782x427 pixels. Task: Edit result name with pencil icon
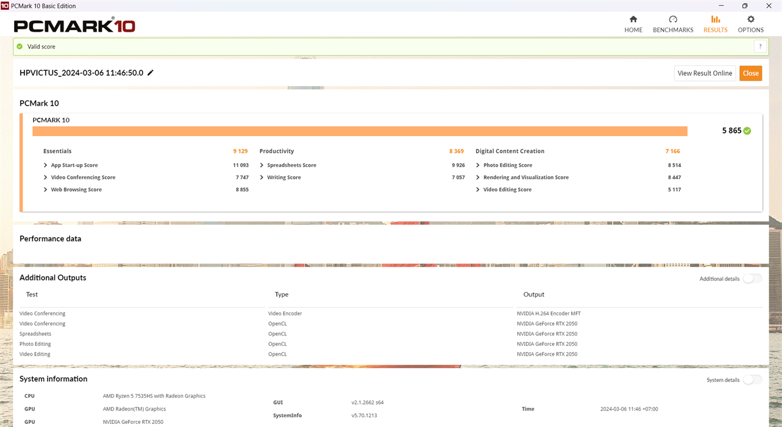pos(151,73)
